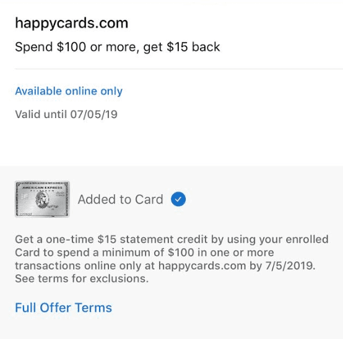Tap the one-time $15 statement credit description
Image resolution: width=343 pixels, height=339 pixels.
pos(171,259)
